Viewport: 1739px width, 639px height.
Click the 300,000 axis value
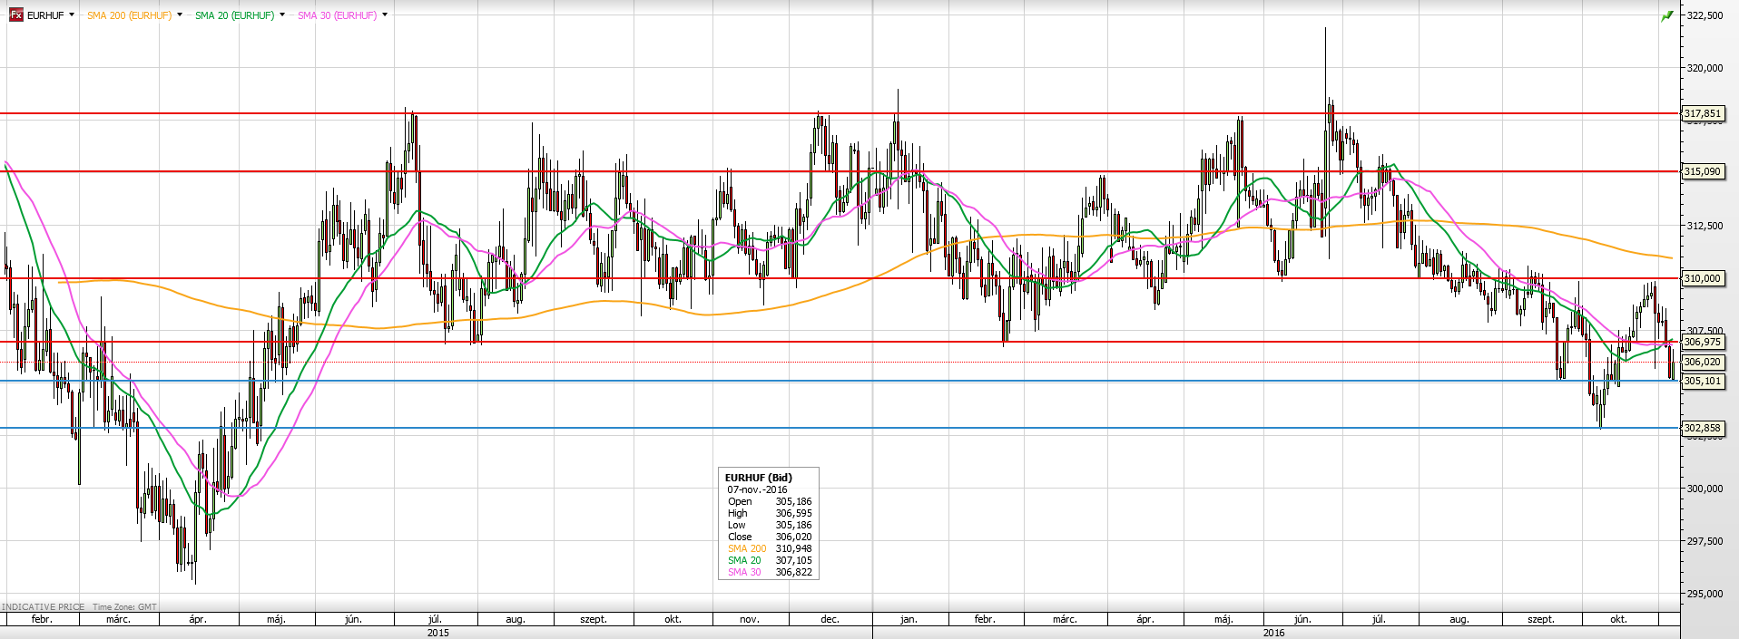[1705, 489]
